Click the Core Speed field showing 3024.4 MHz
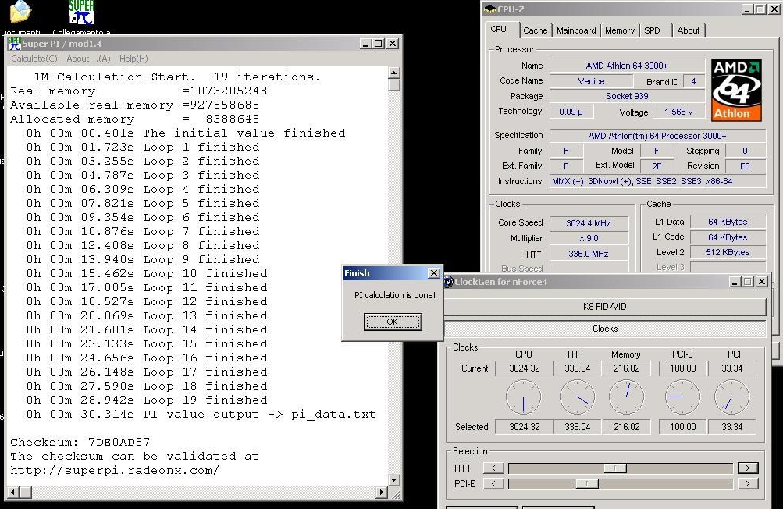This screenshot has height=509, width=783. [x=589, y=223]
